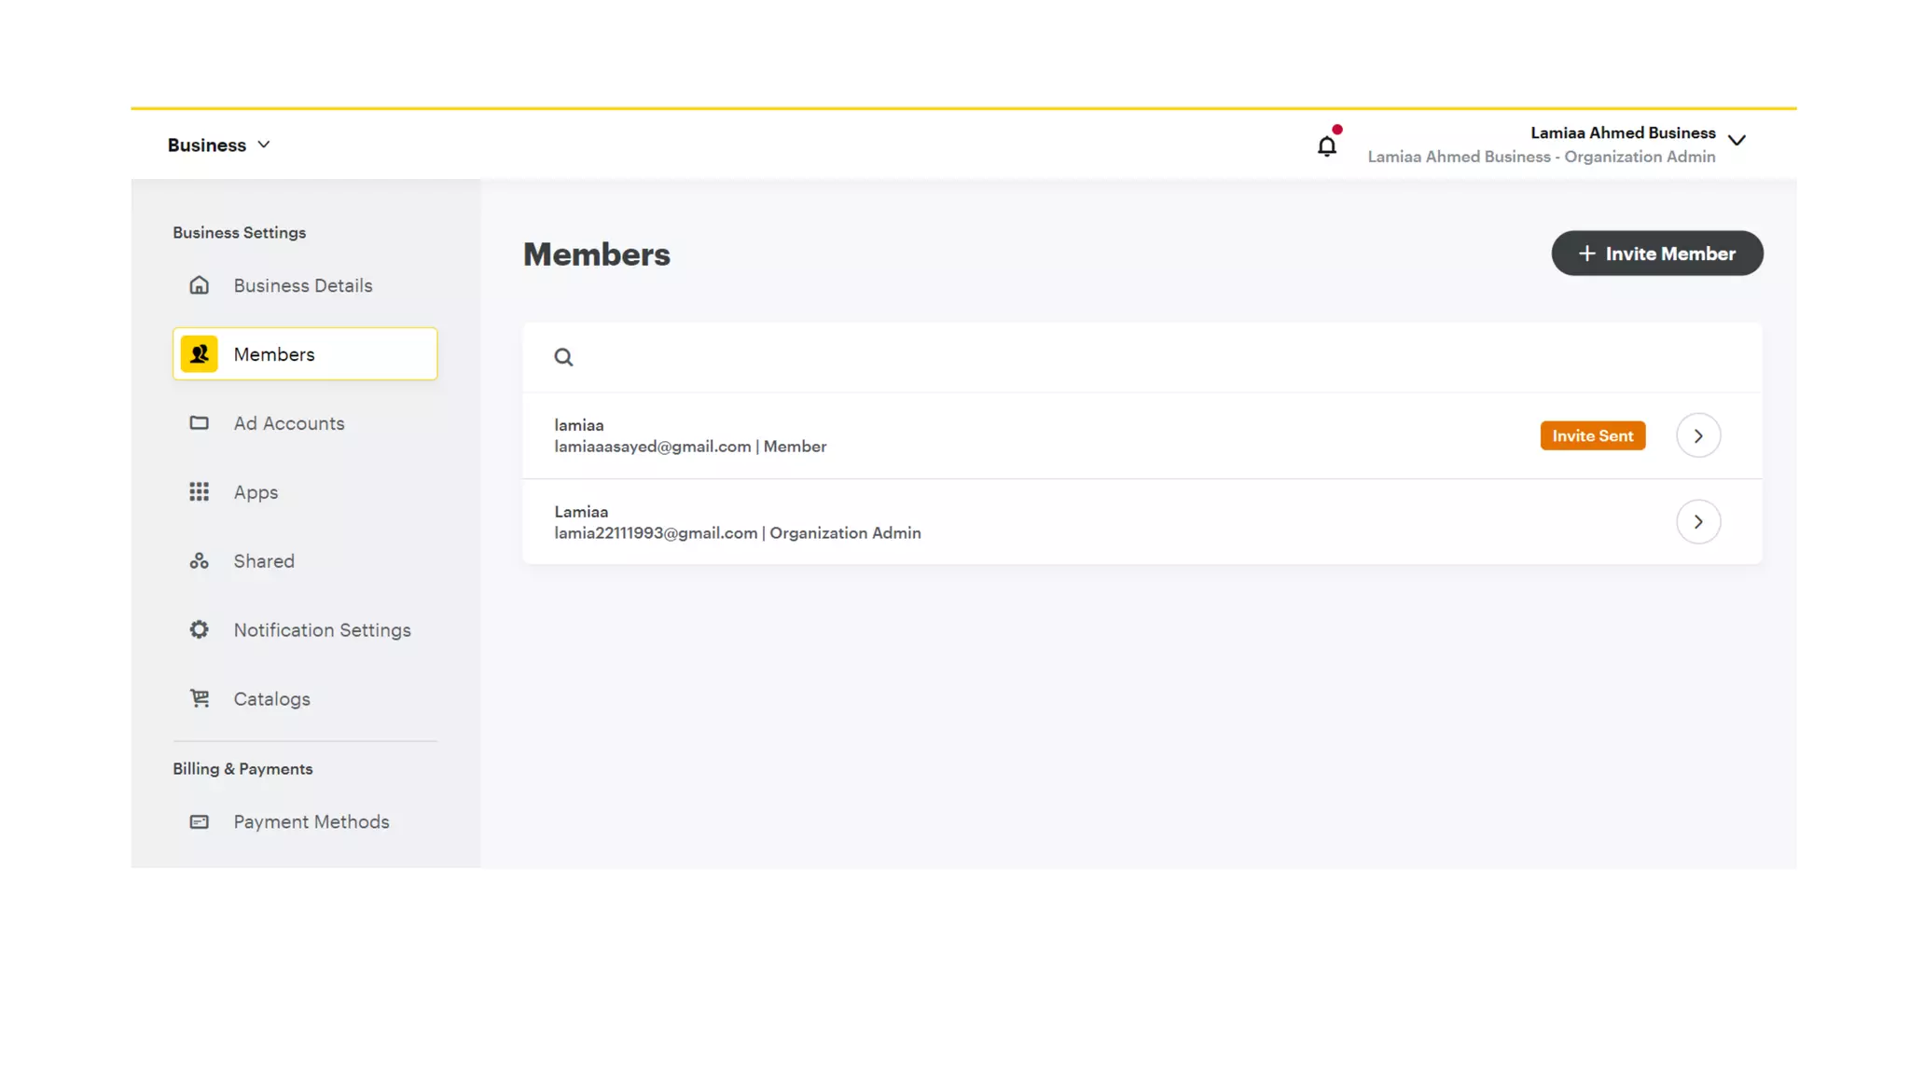Click the Apps grid icon
The height and width of the screenshot is (1074, 1910).
pos(199,492)
